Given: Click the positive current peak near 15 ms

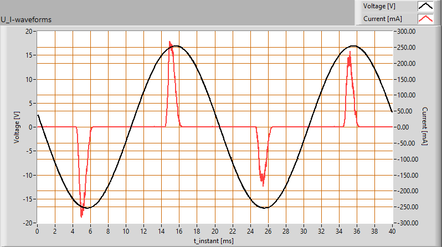Looking at the screenshot, I should (x=170, y=43).
